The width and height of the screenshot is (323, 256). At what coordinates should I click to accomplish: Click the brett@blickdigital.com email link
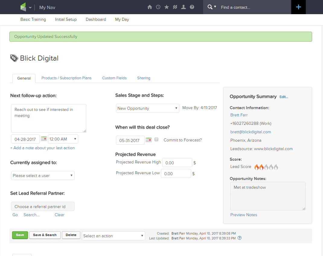[x=251, y=132]
